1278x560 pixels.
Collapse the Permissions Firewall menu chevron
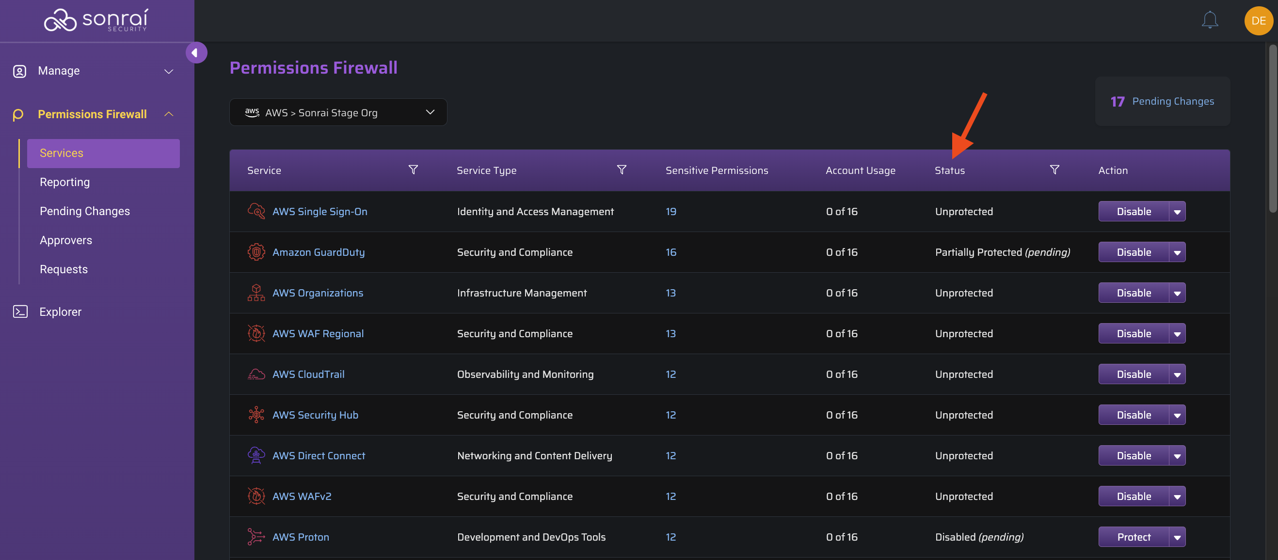(x=169, y=114)
